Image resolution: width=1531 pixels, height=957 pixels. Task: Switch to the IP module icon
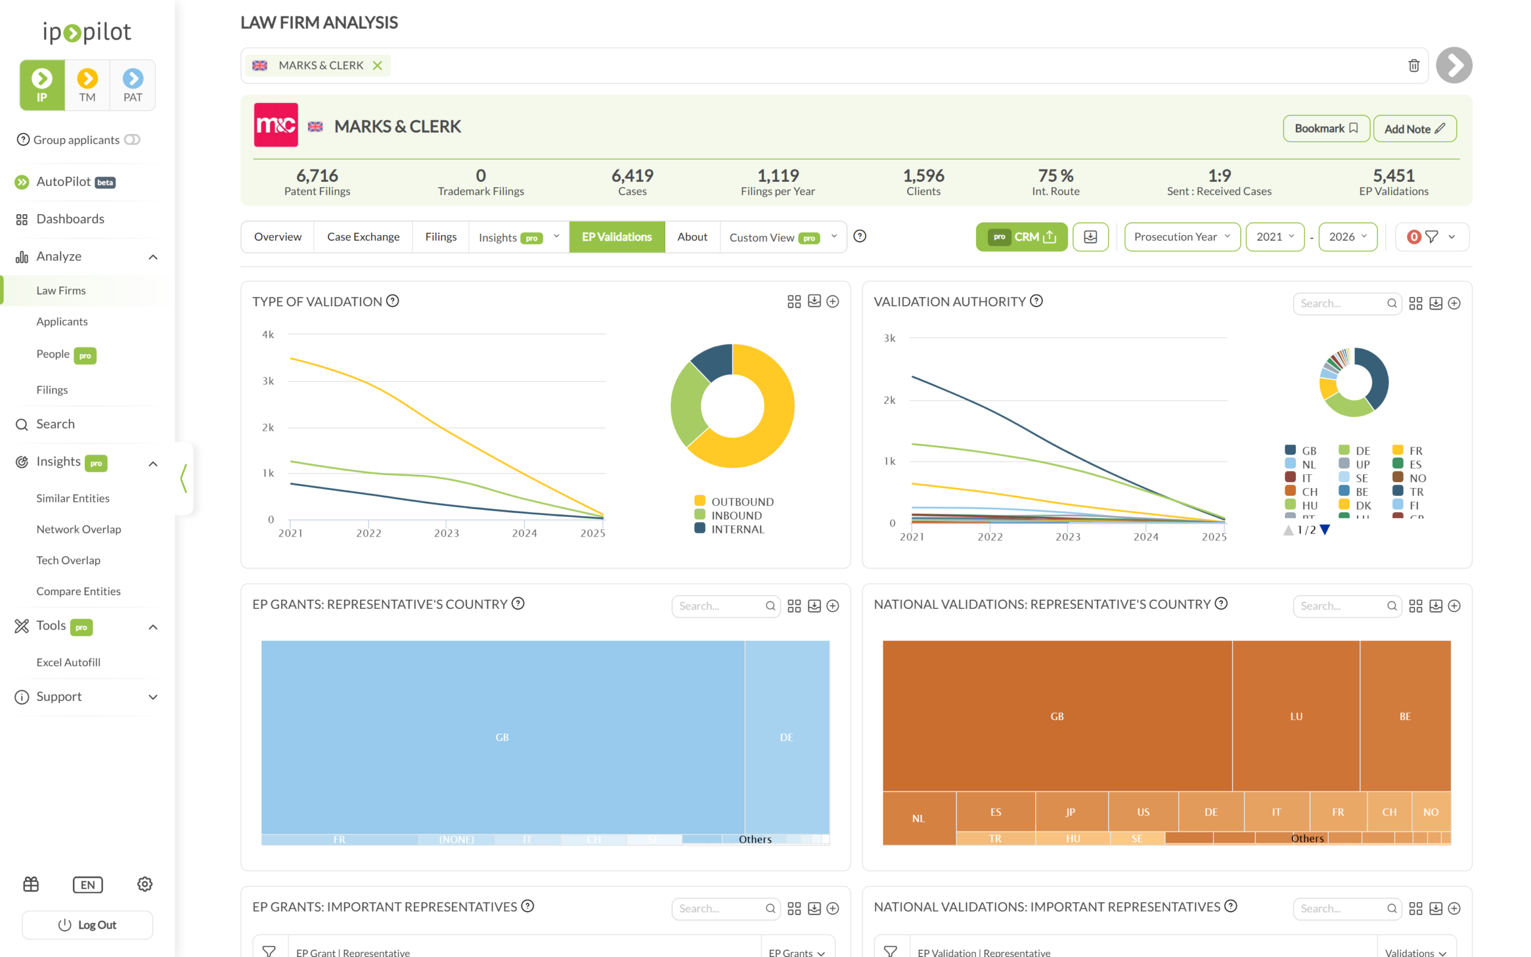point(42,85)
